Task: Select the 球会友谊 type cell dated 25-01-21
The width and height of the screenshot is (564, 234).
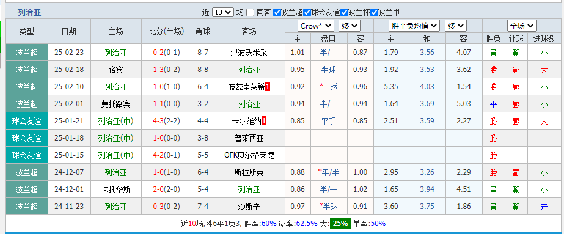Action: click(x=27, y=121)
